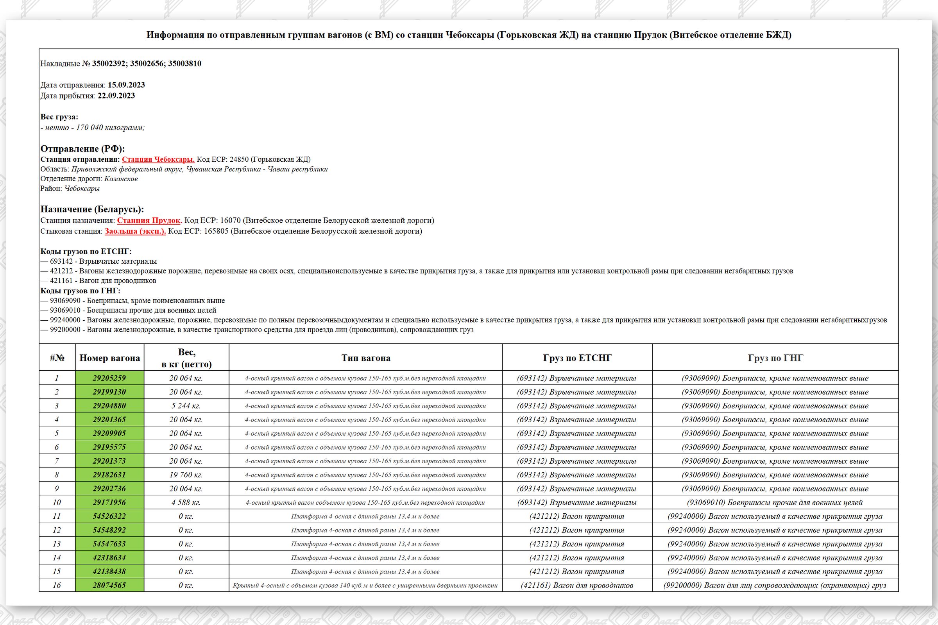Click the Груз по ГНГ header
The width and height of the screenshot is (938, 625).
point(775,358)
